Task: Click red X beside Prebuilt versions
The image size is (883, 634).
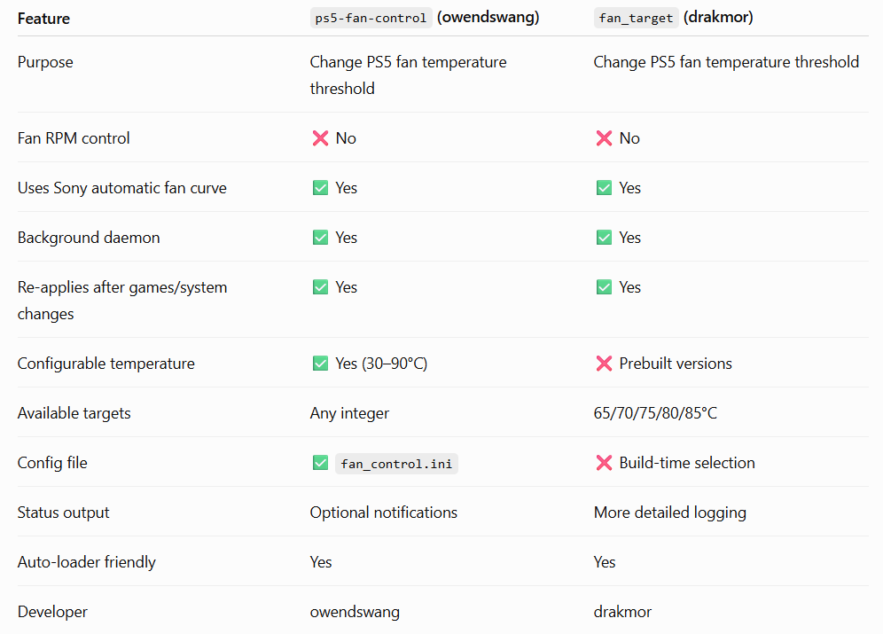Action: point(605,364)
